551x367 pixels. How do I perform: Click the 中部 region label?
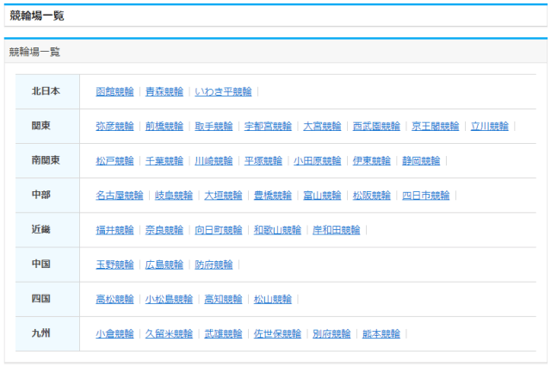[41, 195]
